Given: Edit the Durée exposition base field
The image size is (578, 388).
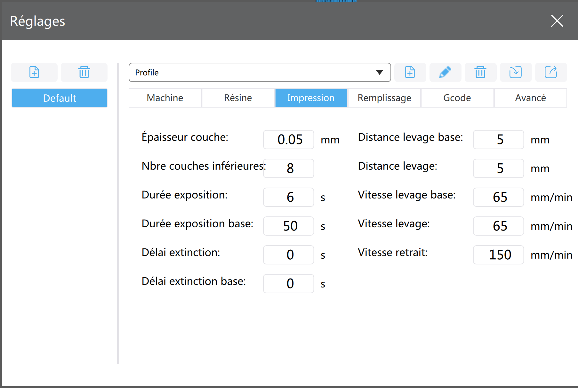Looking at the screenshot, I should click(289, 226).
